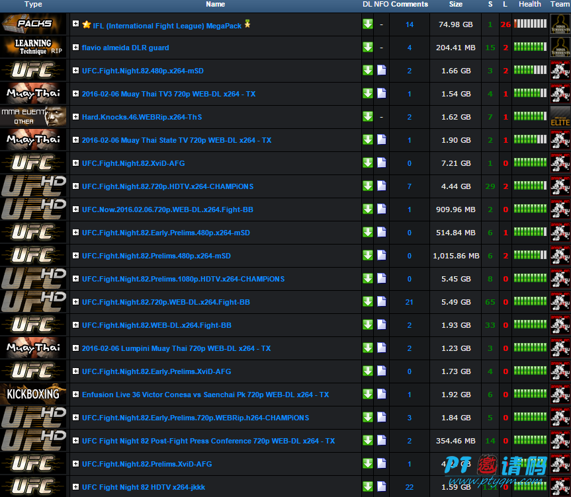View NFO of Early.Prelims.720p.WEBRip CHAMPiONS
The width and height of the screenshot is (571, 497).
(x=381, y=417)
